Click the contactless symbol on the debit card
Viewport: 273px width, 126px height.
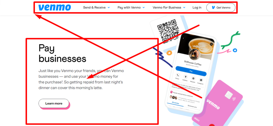coord(234,99)
